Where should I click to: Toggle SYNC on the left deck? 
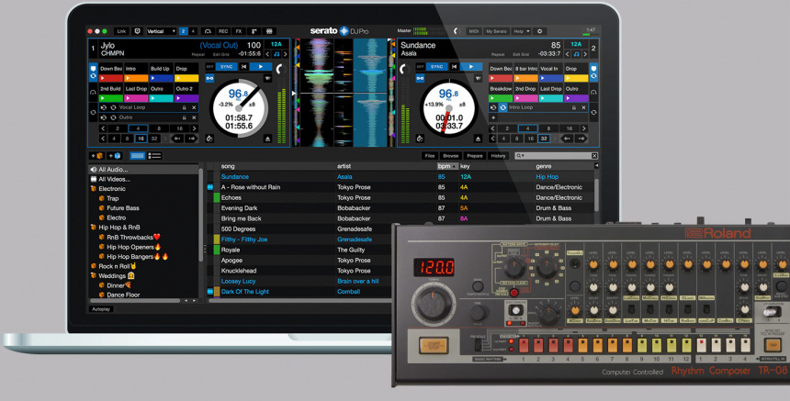[x=226, y=67]
